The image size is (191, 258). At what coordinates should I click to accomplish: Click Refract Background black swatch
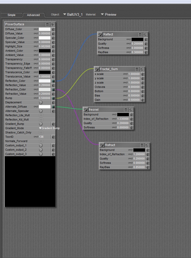tap(139, 150)
